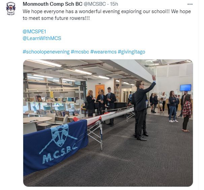
Task: Enlarge the attached school library photo
Action: pos(108,123)
